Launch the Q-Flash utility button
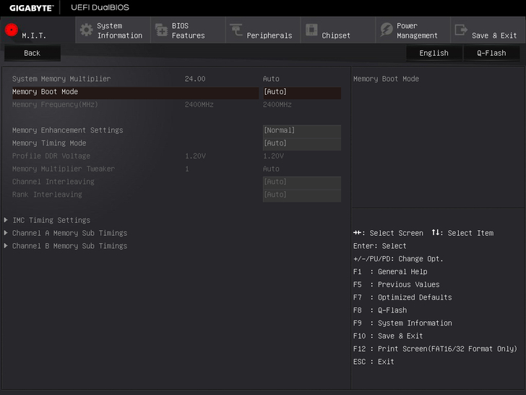This screenshot has height=395, width=526. [491, 53]
